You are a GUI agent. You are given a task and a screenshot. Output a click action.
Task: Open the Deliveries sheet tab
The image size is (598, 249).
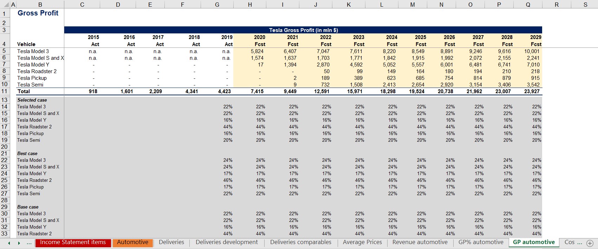(171, 242)
